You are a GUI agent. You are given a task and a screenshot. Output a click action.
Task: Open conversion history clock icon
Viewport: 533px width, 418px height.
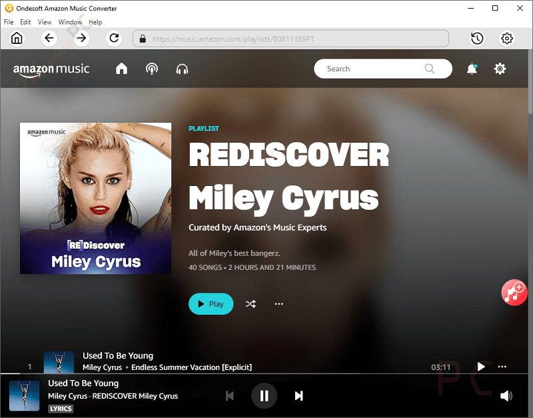477,39
